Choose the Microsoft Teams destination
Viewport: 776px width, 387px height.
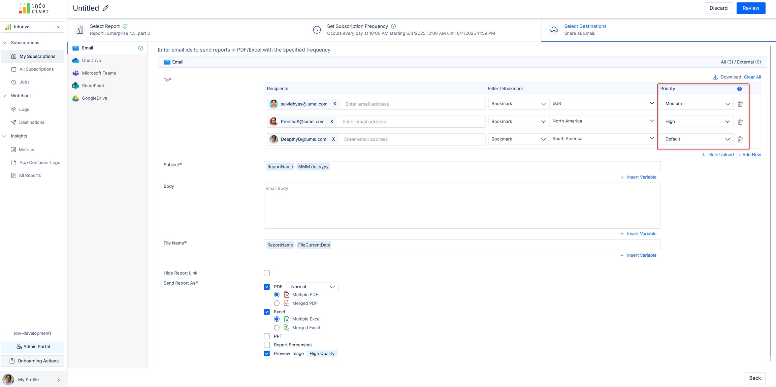pyautogui.click(x=99, y=73)
